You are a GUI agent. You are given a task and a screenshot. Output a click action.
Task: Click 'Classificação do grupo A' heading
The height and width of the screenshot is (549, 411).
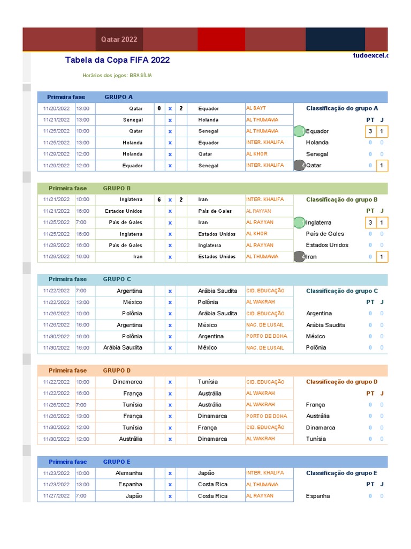tap(342, 108)
